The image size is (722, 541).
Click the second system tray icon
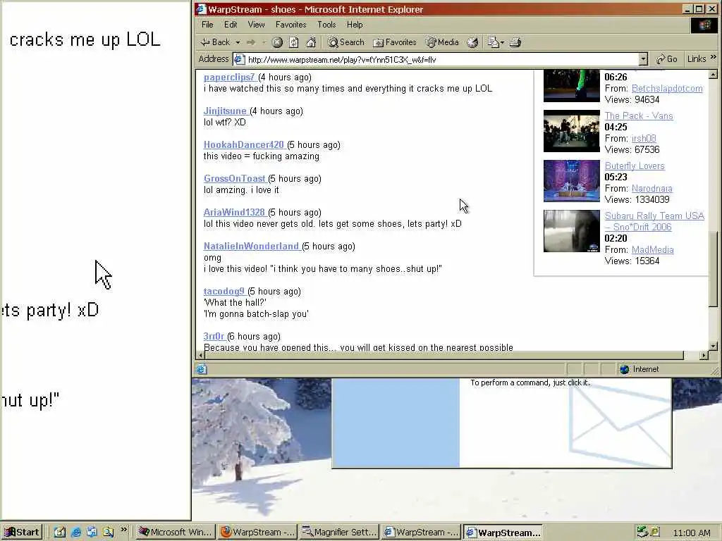tap(655, 532)
